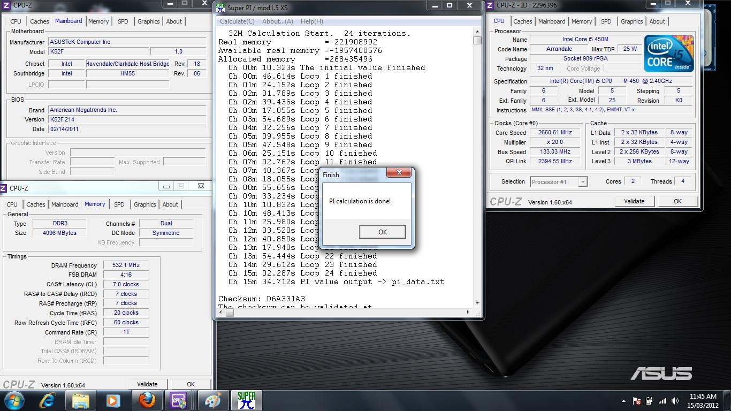
Task: Switch to Graphics tab in CPU-Z ID 2296396 window
Action: (632, 21)
